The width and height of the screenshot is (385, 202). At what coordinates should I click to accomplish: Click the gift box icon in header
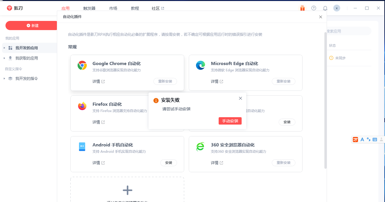pos(302,8)
